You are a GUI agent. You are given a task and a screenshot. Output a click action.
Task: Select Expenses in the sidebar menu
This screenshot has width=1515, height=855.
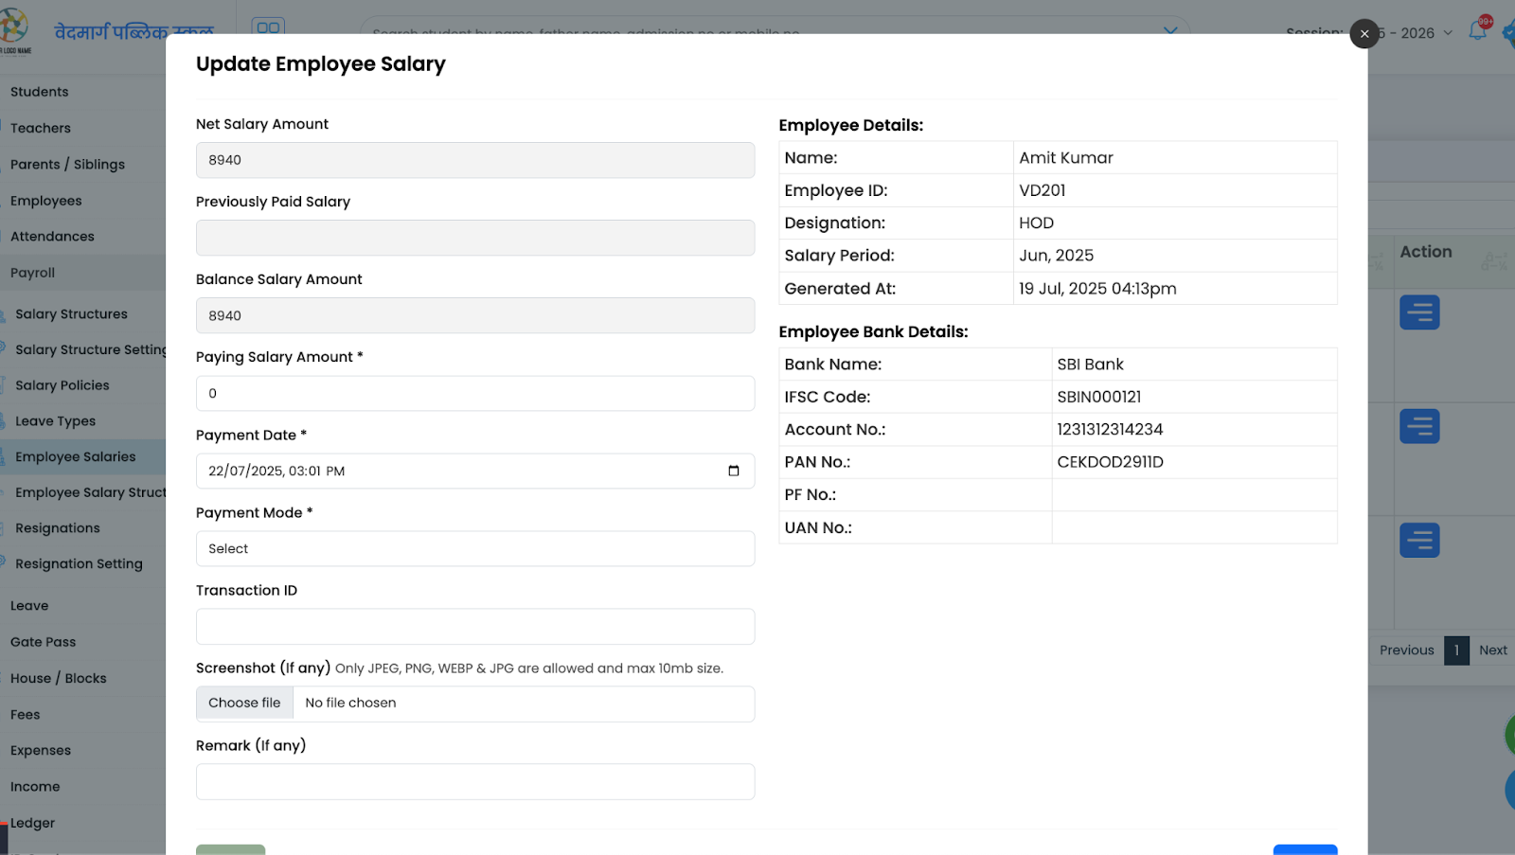point(41,749)
